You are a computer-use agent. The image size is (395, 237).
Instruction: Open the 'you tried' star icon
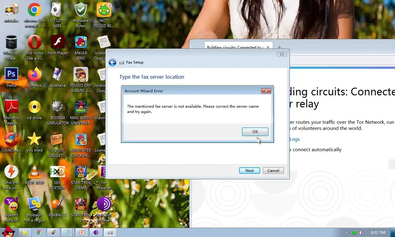click(35, 142)
